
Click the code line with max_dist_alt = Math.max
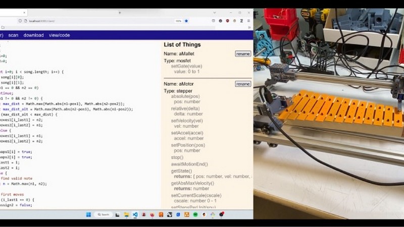tap(67, 109)
